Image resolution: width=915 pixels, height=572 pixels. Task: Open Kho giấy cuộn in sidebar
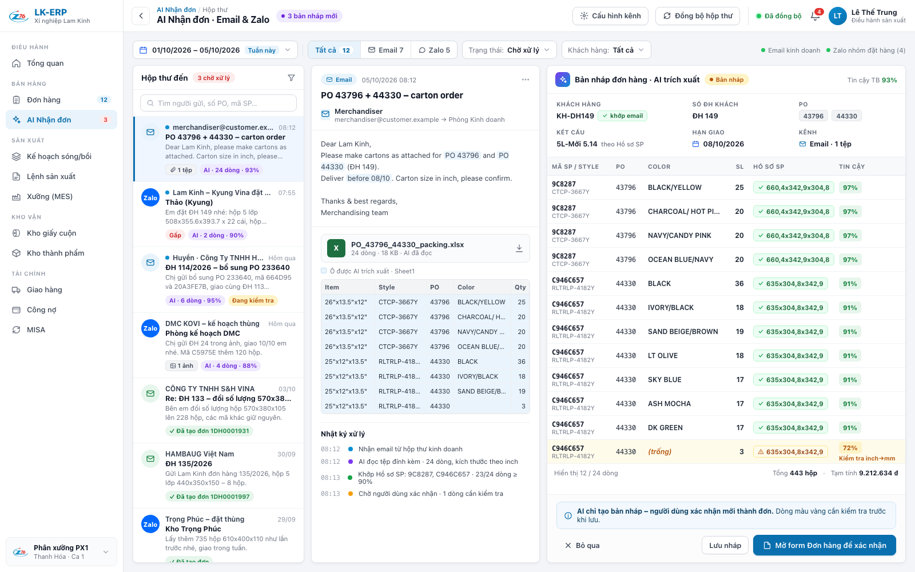[x=62, y=233]
